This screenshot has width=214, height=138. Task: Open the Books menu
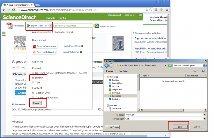pyautogui.click(x=62, y=18)
